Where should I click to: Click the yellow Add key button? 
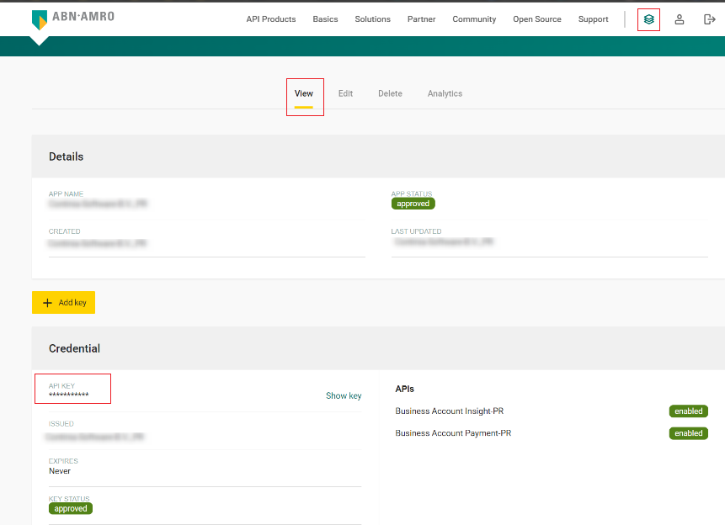click(63, 302)
